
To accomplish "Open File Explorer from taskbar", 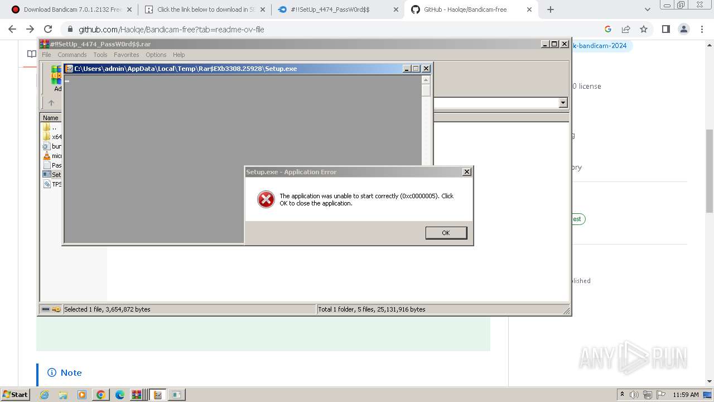I will point(63,395).
